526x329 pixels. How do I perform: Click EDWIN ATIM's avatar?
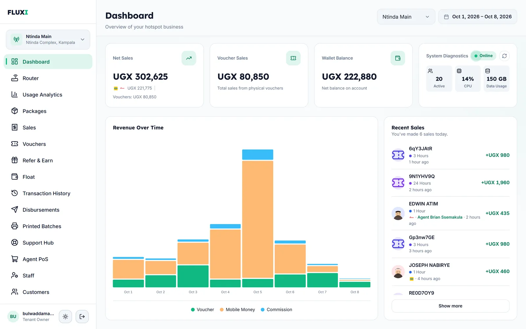pyautogui.click(x=398, y=214)
